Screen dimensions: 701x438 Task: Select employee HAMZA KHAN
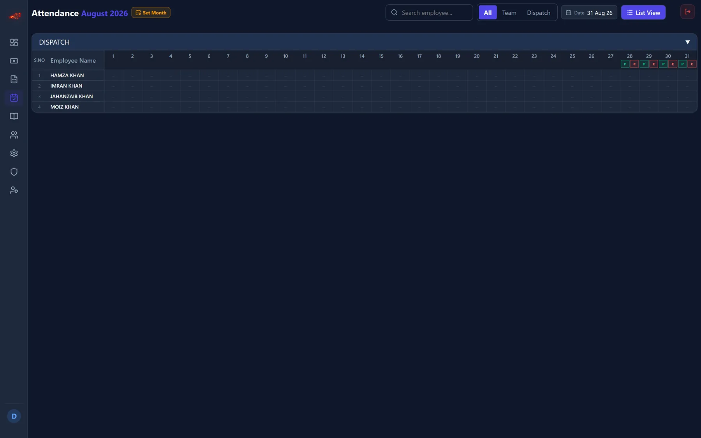(x=67, y=75)
